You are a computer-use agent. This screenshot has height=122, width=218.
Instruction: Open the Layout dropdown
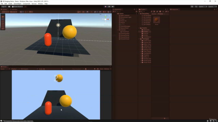pyautogui.click(x=212, y=6)
